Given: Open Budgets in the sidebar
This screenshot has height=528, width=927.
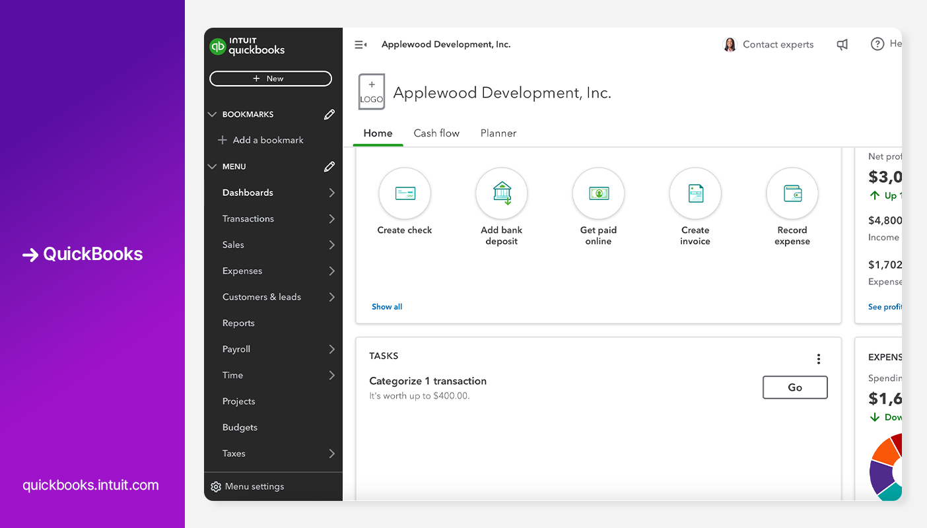Looking at the screenshot, I should [x=240, y=427].
